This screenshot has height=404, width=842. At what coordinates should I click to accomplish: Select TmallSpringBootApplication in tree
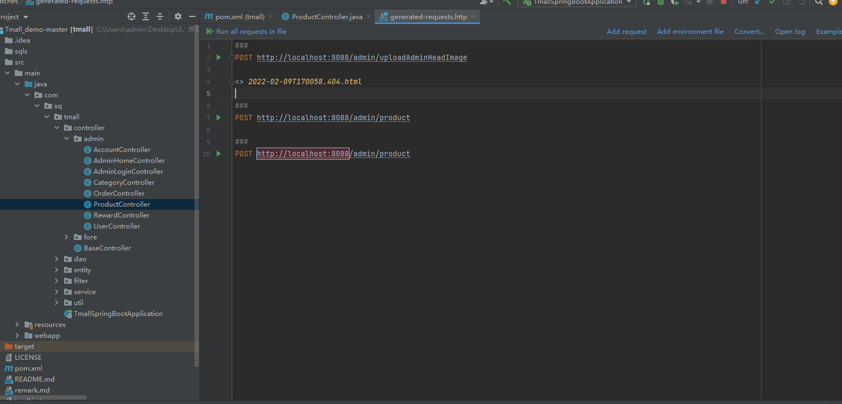[118, 314]
